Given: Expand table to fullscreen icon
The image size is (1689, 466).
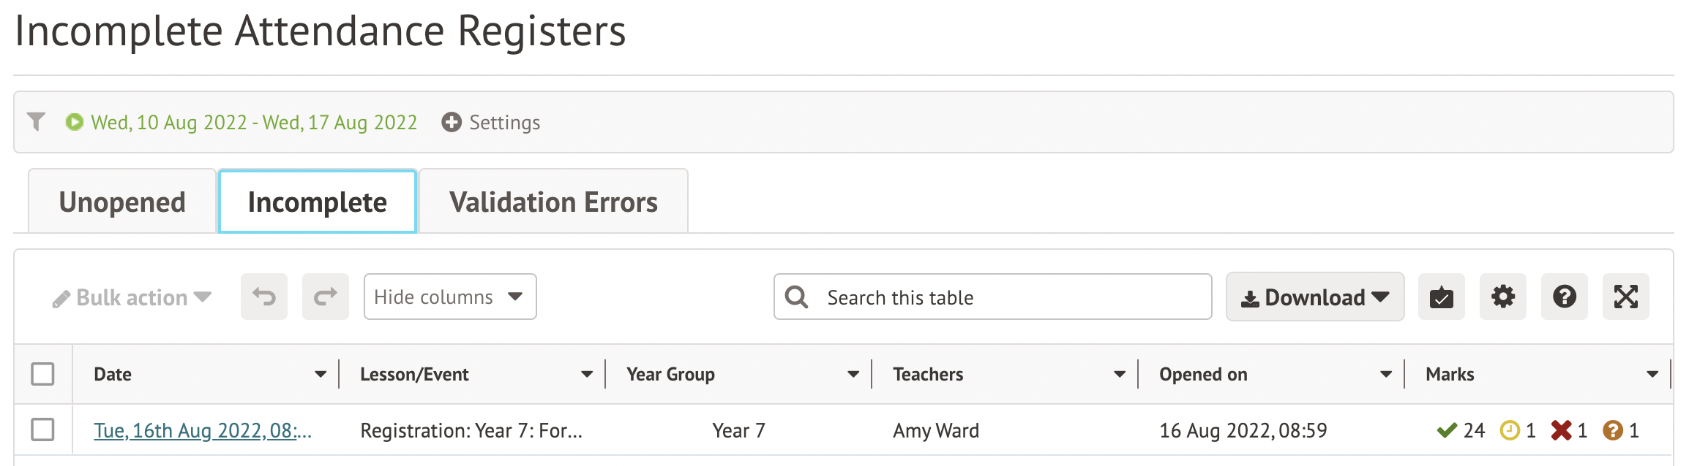Looking at the screenshot, I should tap(1625, 297).
